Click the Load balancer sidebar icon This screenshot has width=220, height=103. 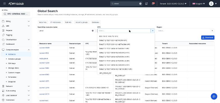click(3, 95)
